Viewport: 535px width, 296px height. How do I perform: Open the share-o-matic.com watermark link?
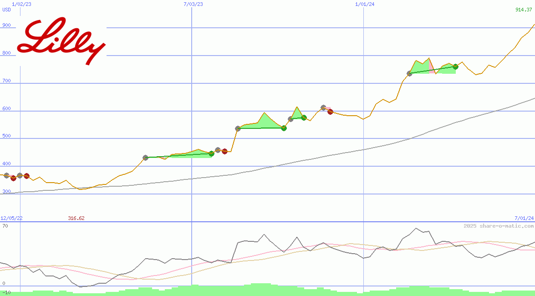tap(499, 226)
